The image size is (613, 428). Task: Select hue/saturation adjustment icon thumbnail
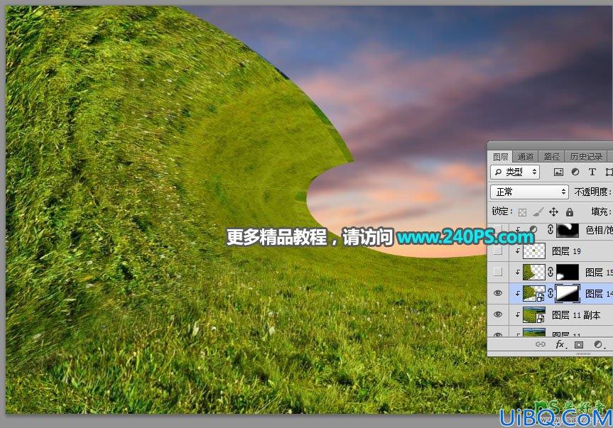click(533, 230)
